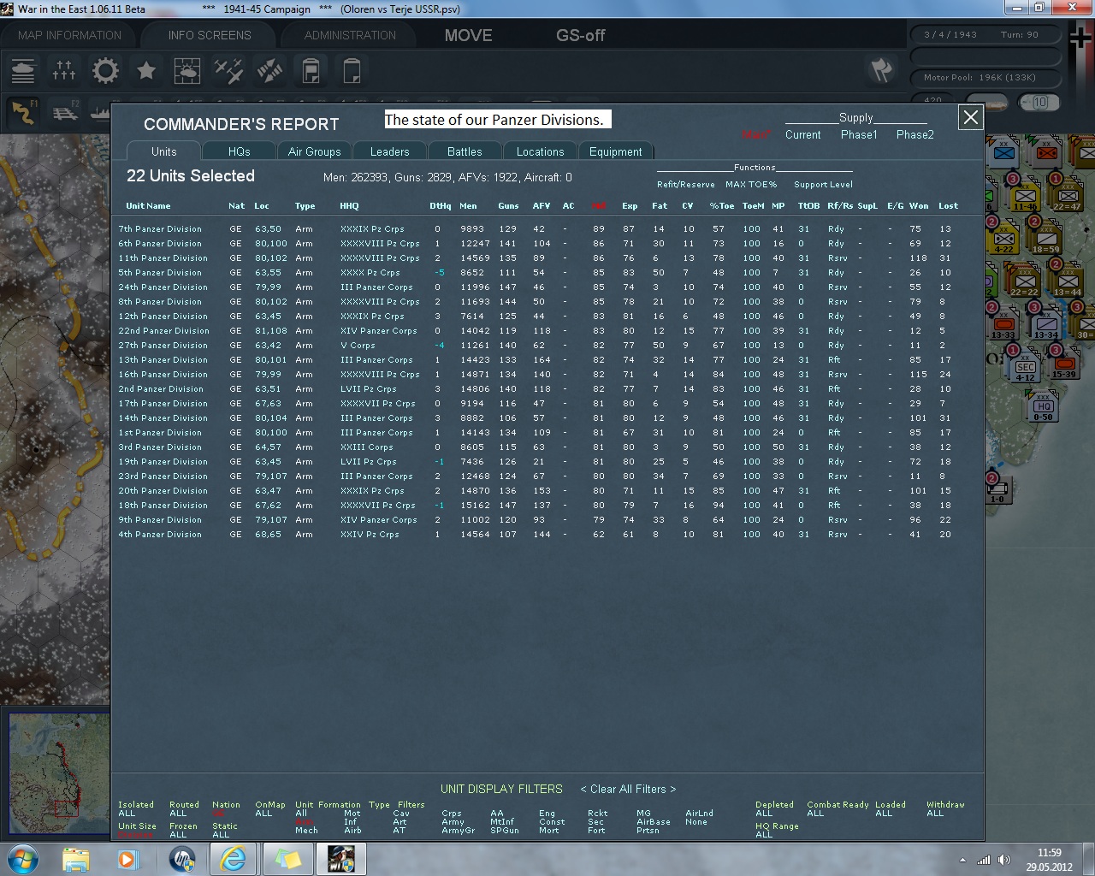The width and height of the screenshot is (1095, 876).
Task: Filter units by SPGun type
Action: click(x=504, y=831)
